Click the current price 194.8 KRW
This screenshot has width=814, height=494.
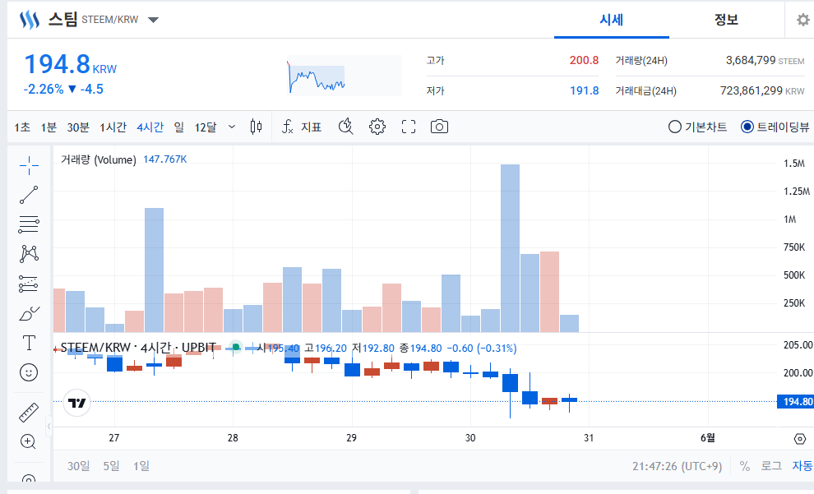tap(71, 64)
